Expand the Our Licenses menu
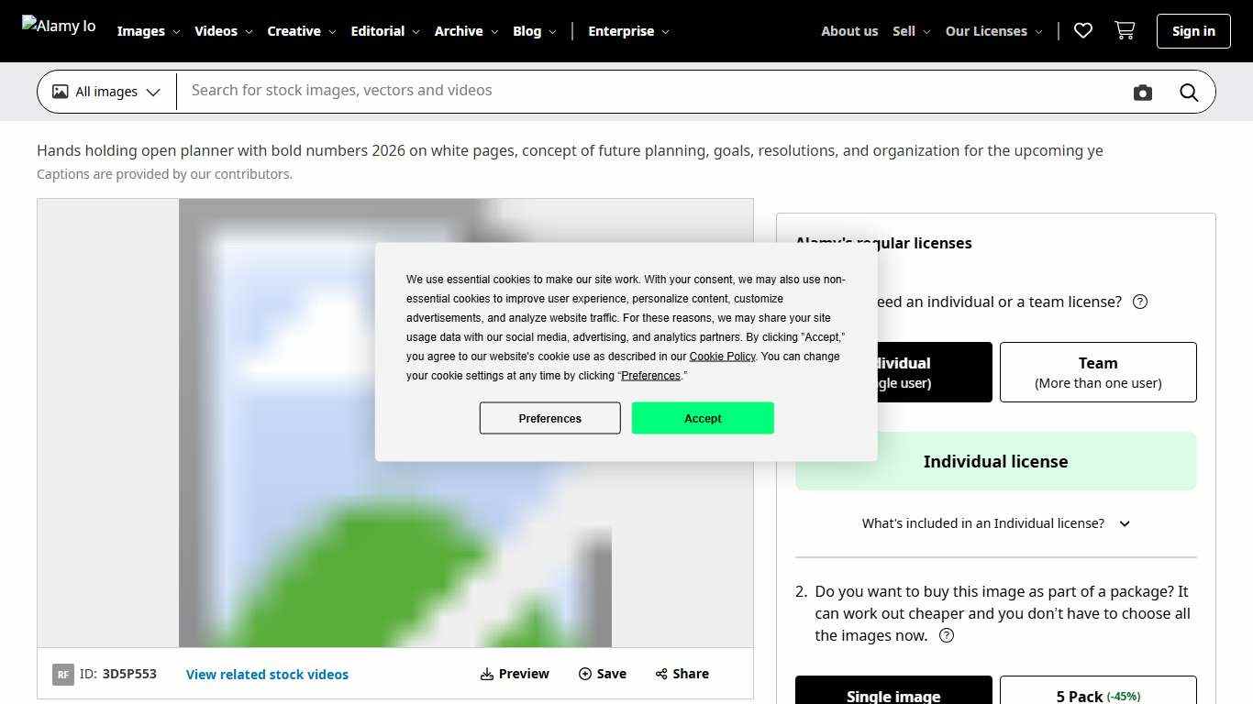 pos(993,31)
